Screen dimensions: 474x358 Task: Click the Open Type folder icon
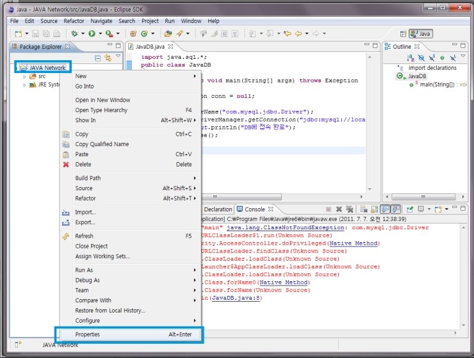[168, 33]
